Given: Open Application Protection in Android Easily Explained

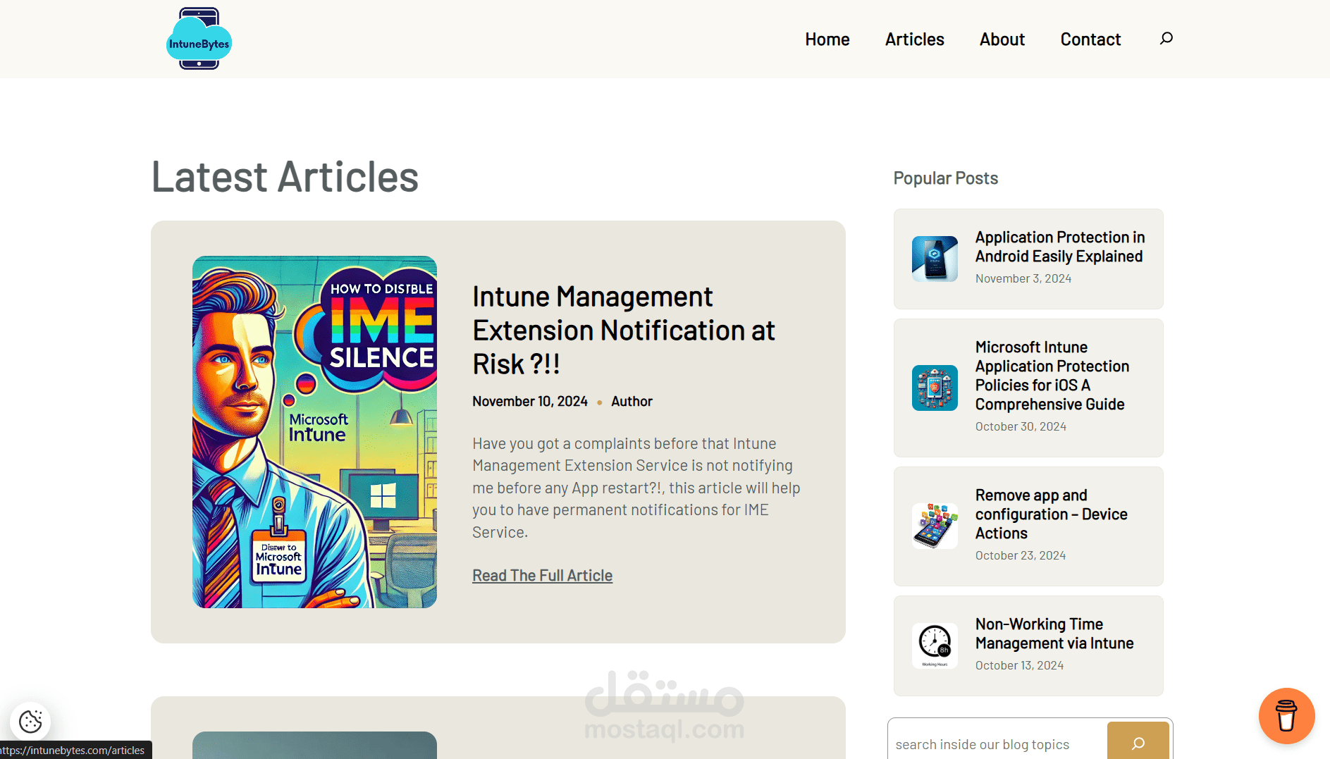Looking at the screenshot, I should [x=1059, y=247].
